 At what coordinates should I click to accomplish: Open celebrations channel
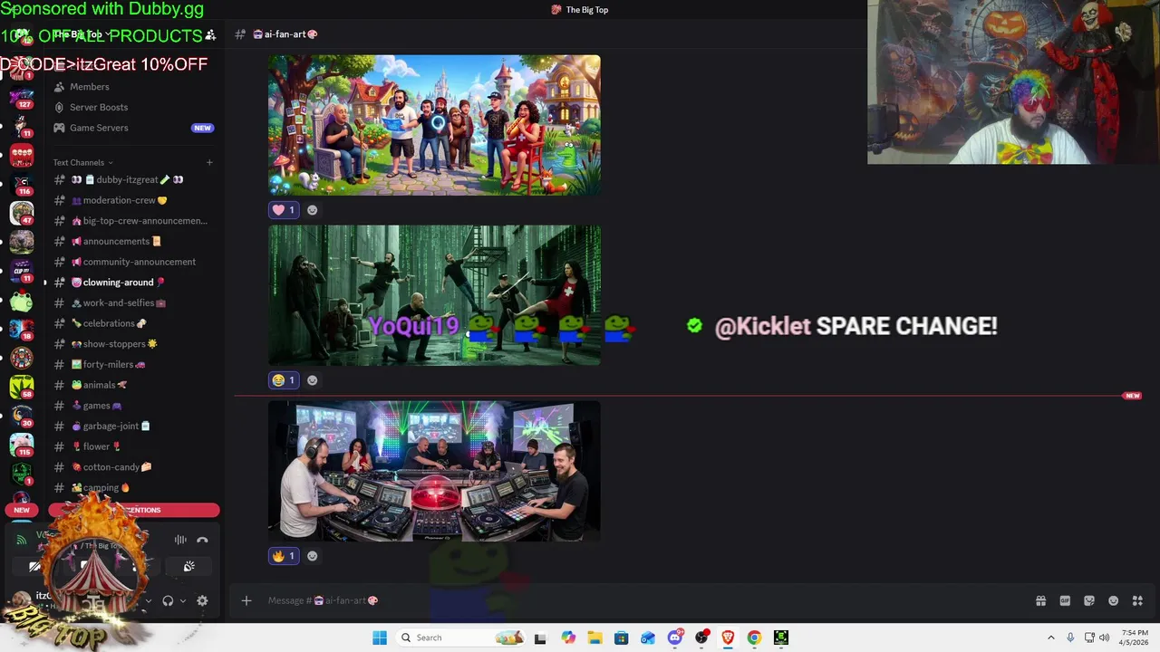(x=134, y=323)
